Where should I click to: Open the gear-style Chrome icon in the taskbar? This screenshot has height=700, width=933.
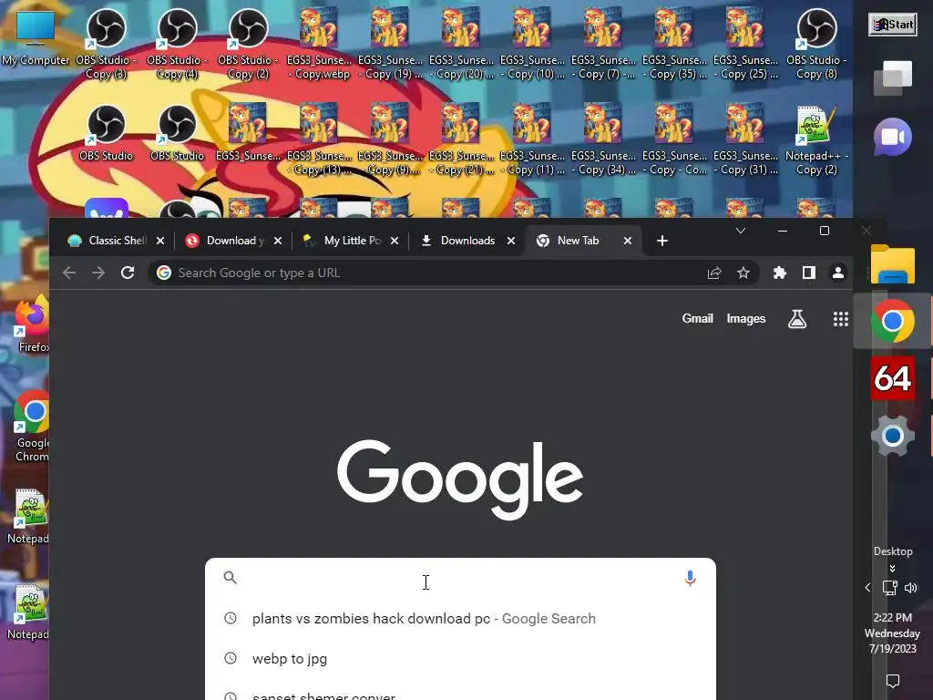893,436
